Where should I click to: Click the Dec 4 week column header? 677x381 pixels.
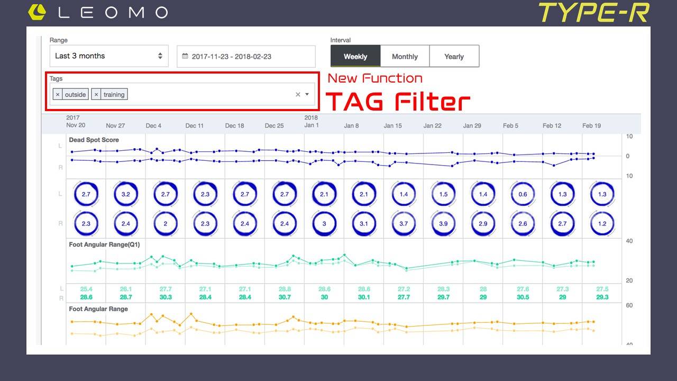(153, 125)
